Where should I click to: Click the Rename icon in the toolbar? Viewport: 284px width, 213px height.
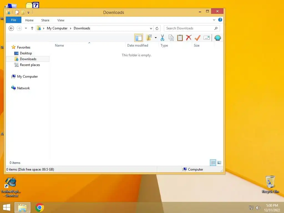[x=206, y=38]
